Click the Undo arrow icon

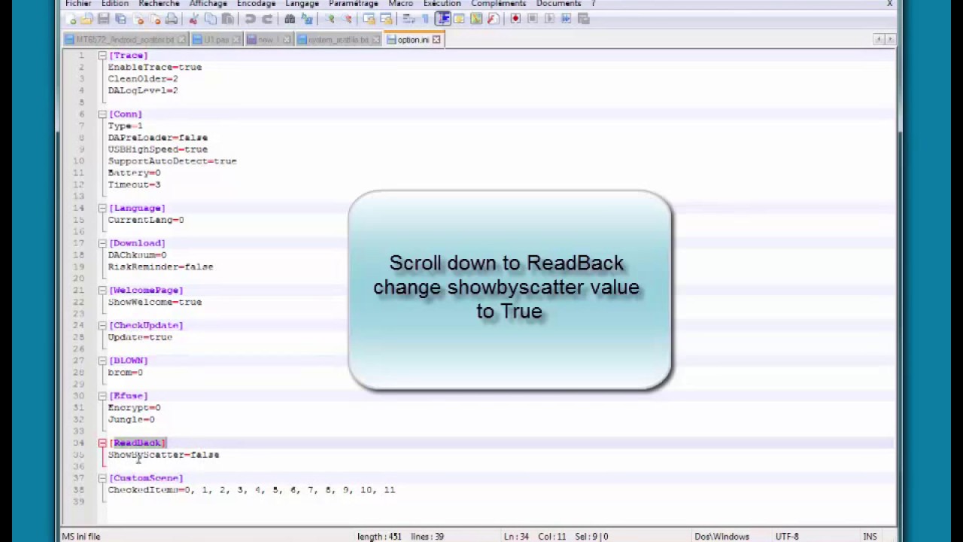tap(251, 19)
